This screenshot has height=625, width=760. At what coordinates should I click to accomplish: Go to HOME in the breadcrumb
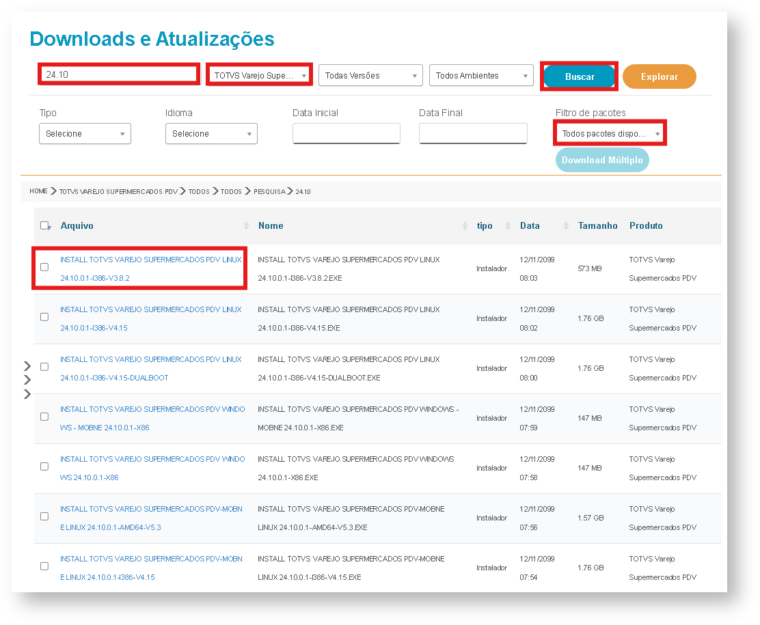click(38, 191)
